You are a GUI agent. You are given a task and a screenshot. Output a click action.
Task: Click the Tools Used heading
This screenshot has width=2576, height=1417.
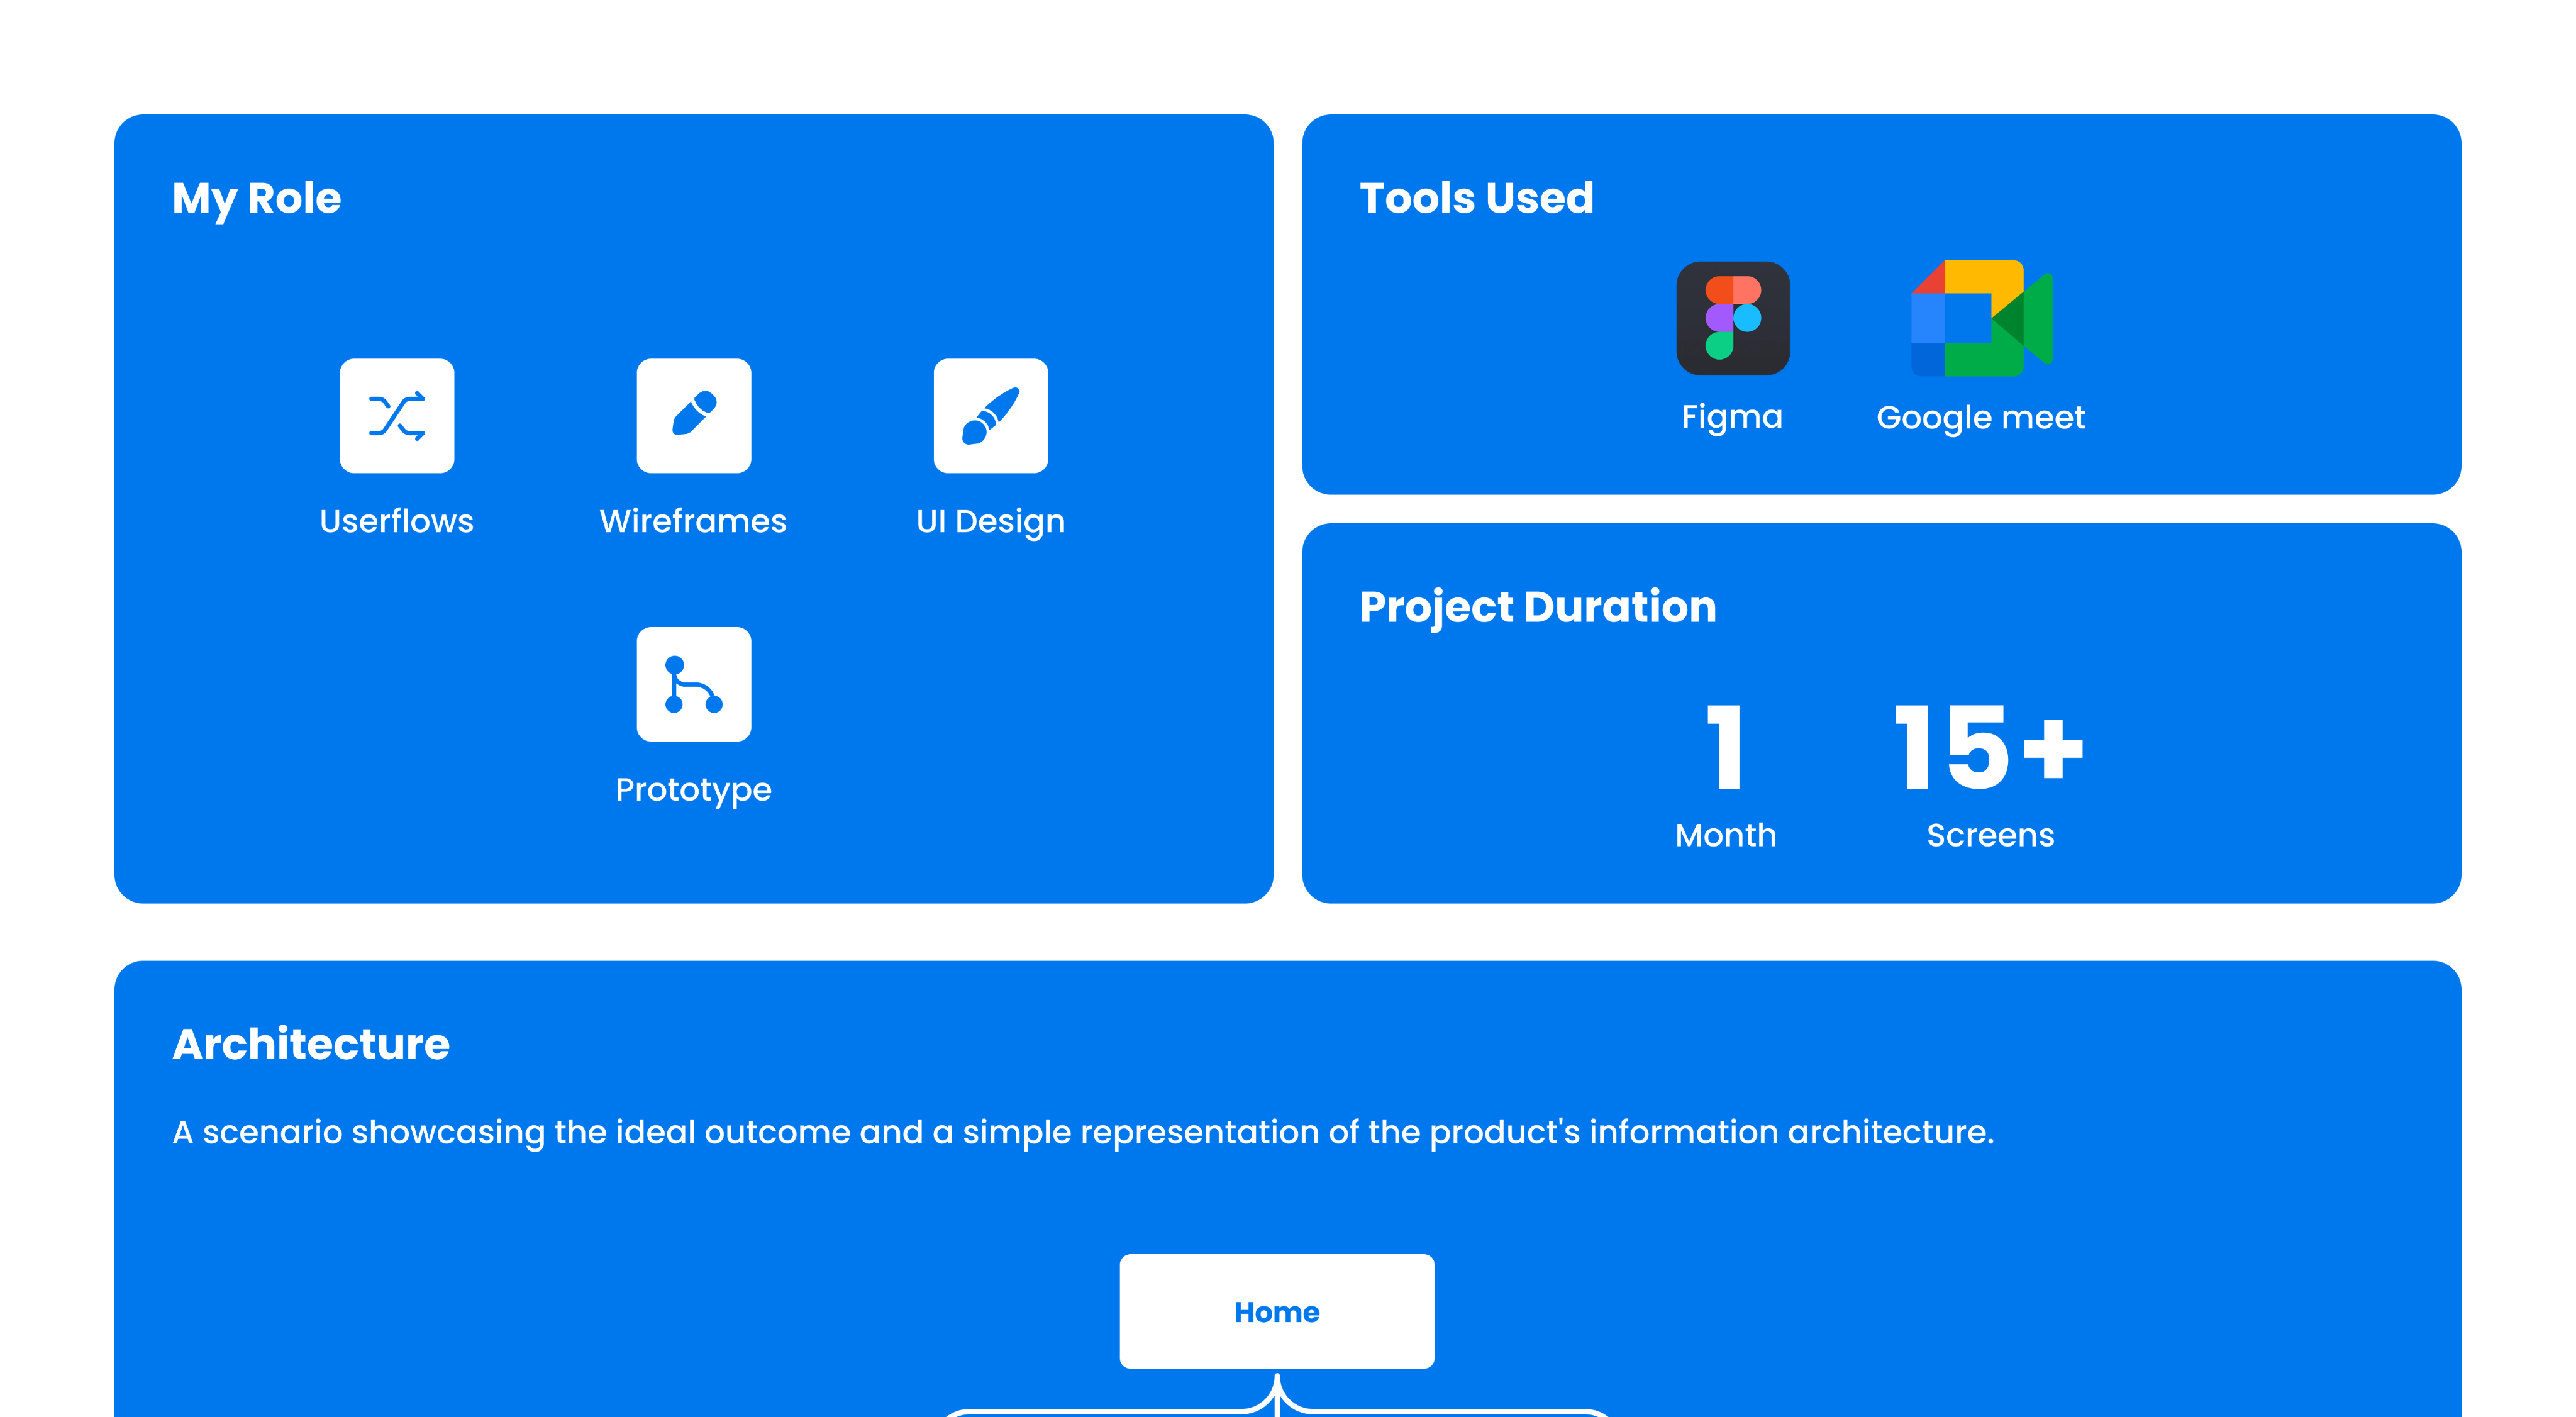click(x=1476, y=198)
